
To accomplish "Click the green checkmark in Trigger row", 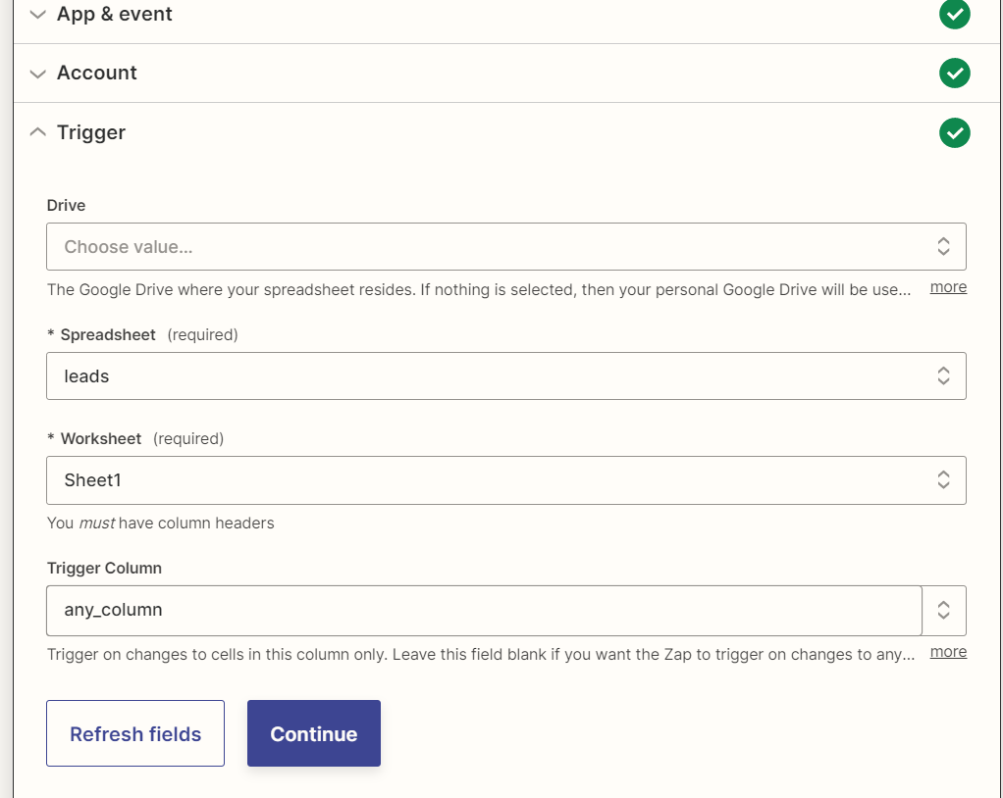I will tap(954, 132).
